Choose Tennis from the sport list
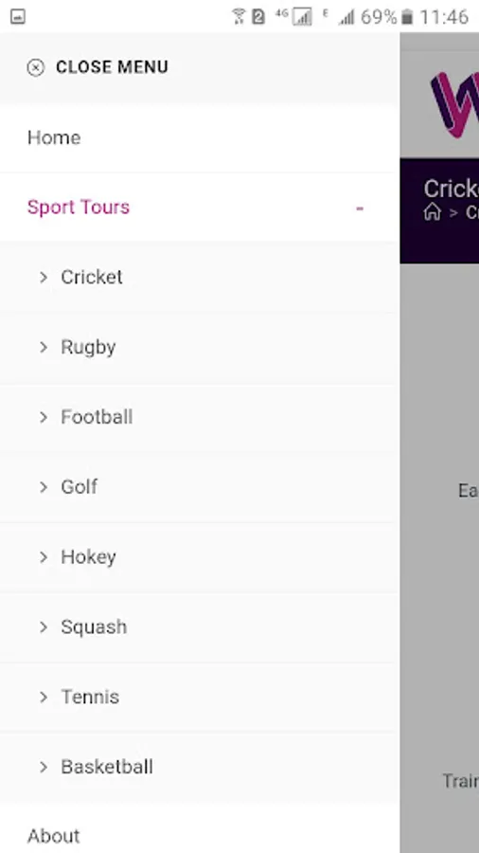 click(90, 697)
